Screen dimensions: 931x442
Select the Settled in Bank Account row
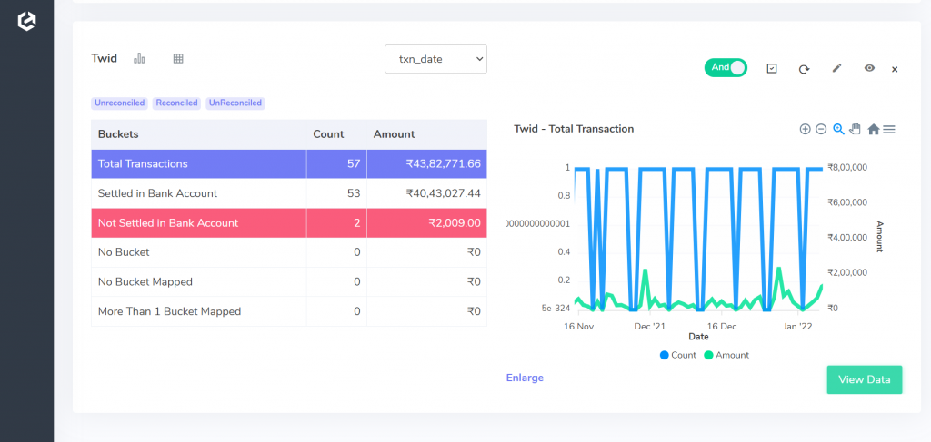(289, 193)
